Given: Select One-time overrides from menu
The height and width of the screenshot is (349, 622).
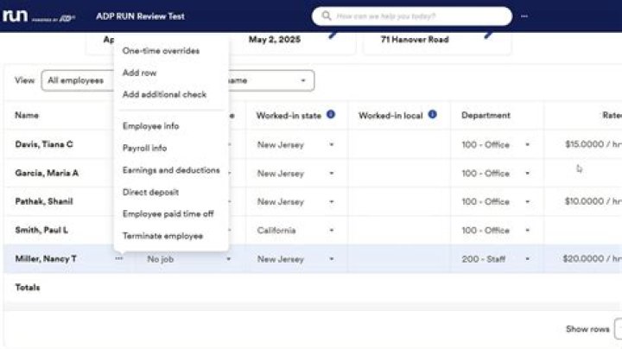Looking at the screenshot, I should [x=161, y=51].
